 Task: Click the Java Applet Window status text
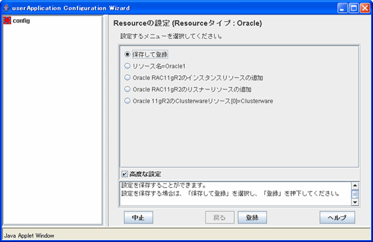pos(29,236)
